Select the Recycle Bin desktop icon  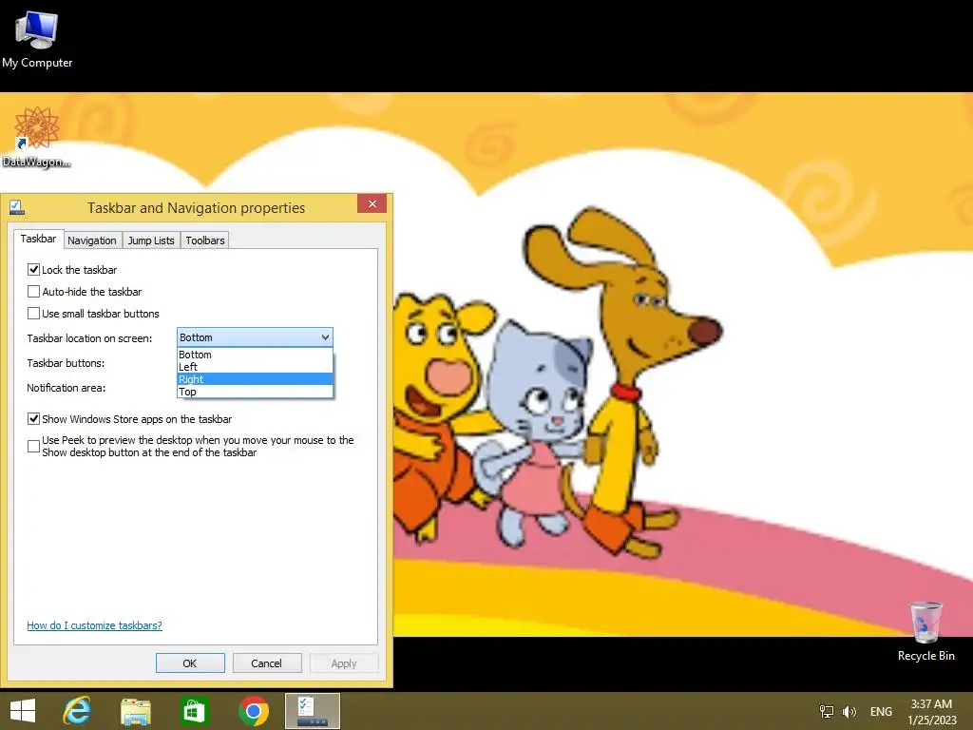(925, 631)
